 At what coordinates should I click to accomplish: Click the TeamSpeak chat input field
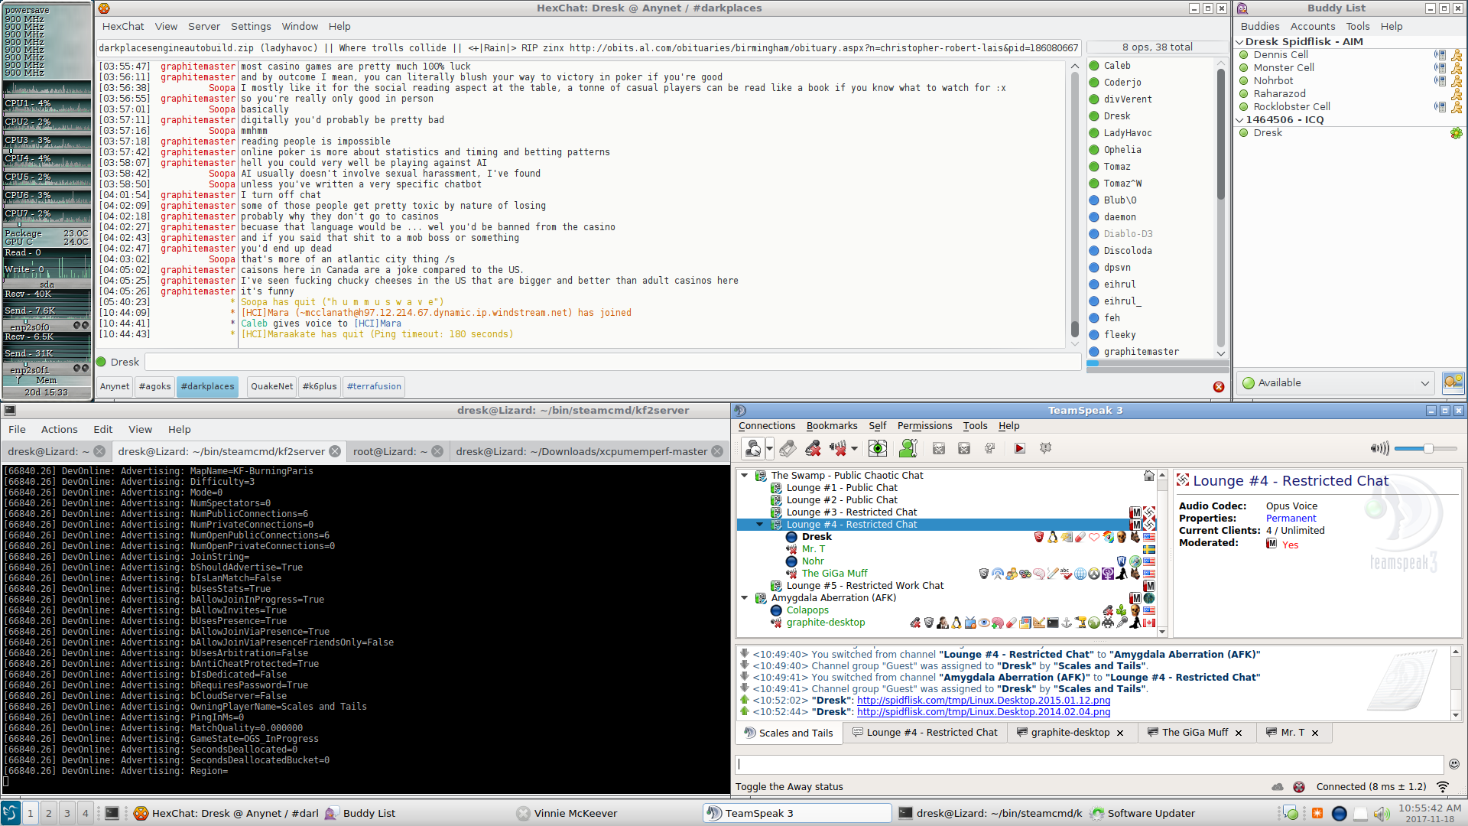tap(1089, 763)
